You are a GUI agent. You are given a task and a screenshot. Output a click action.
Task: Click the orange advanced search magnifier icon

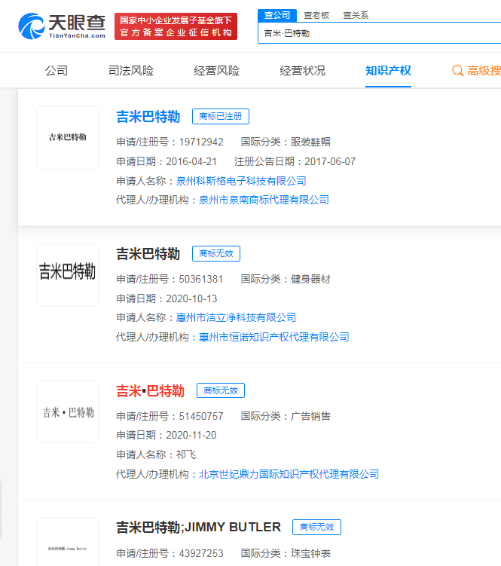(458, 70)
